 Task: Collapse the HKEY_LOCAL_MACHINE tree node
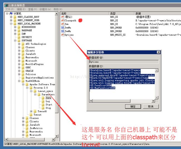coord(11,24)
